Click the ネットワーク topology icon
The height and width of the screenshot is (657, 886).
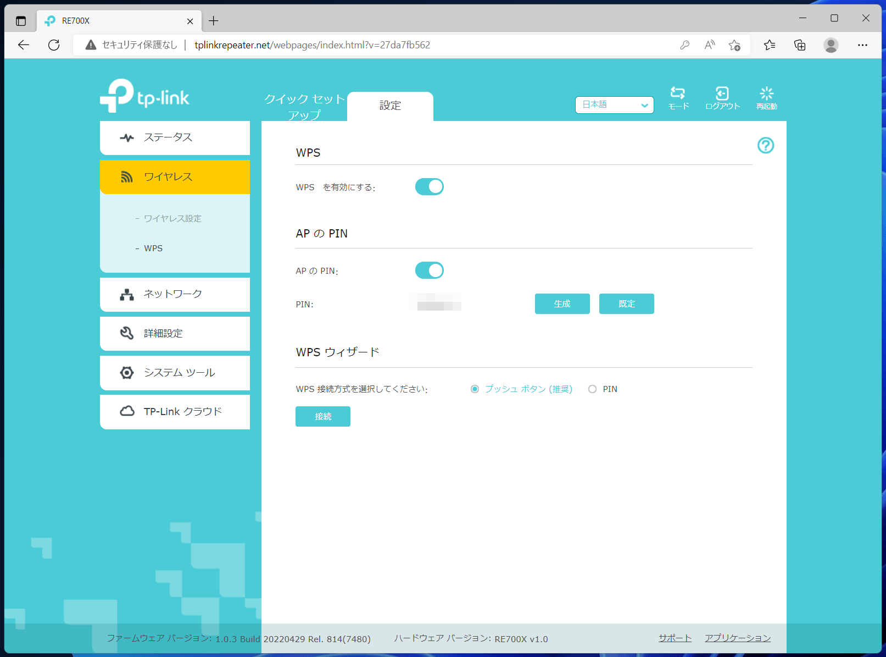127,295
